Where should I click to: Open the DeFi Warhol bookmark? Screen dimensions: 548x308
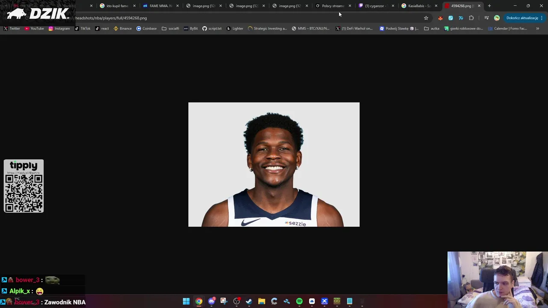[x=354, y=29]
